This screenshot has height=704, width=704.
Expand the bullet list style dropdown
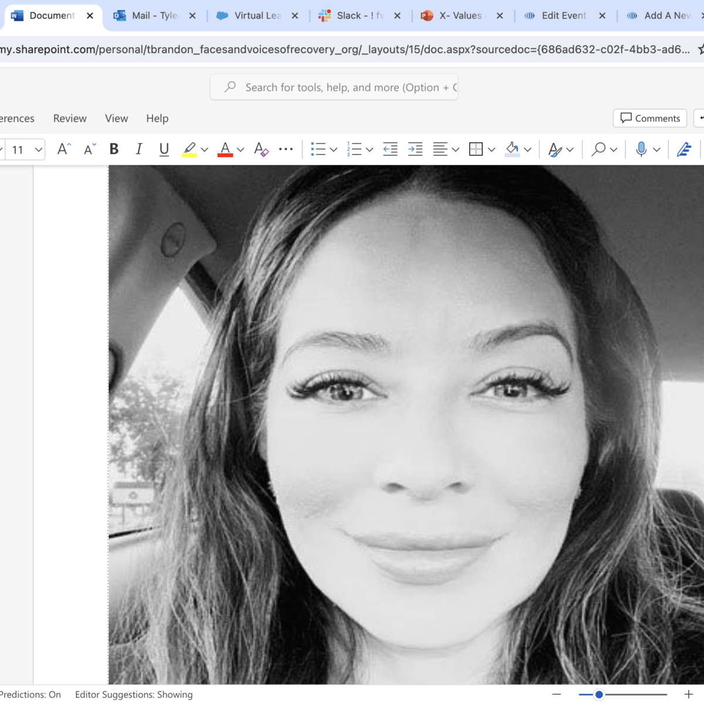click(x=334, y=150)
